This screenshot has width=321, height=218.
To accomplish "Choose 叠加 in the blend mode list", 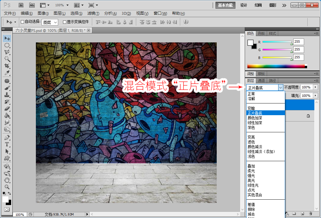I will pyautogui.click(x=266, y=166).
